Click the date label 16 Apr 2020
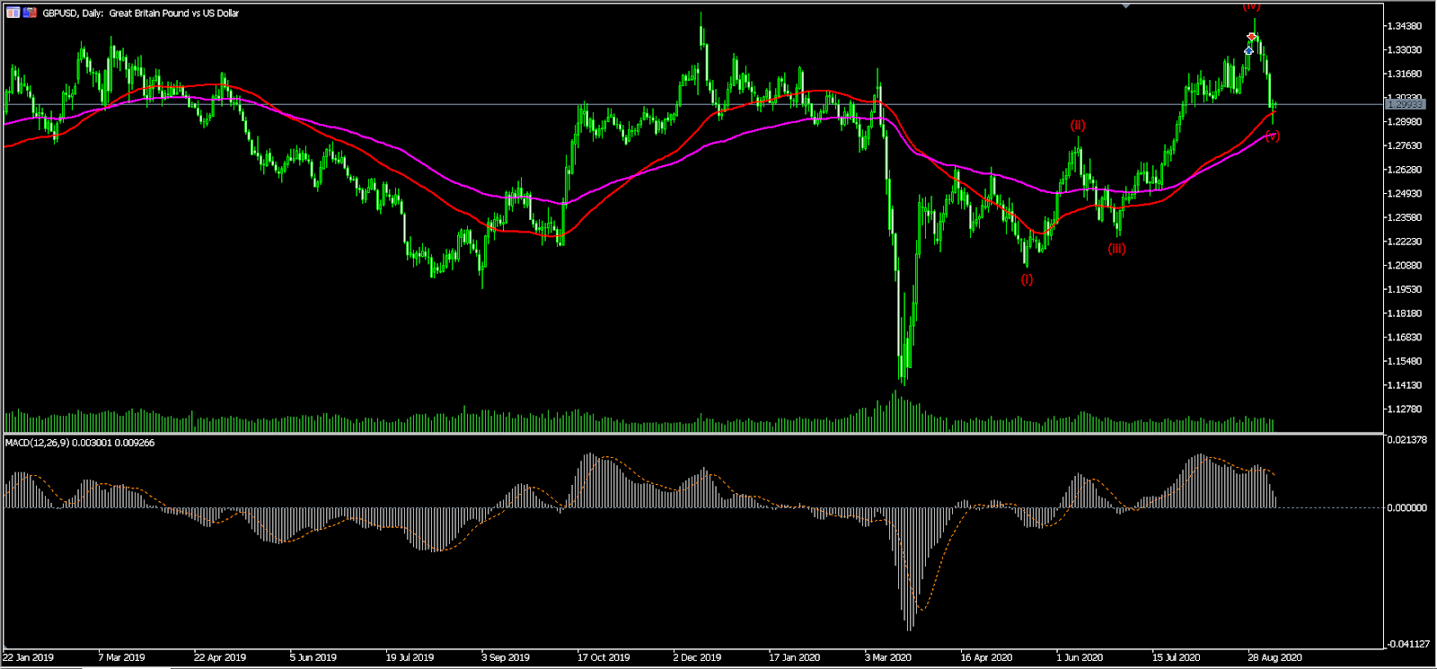Screen dimensions: 1437x669 pyautogui.click(x=987, y=657)
